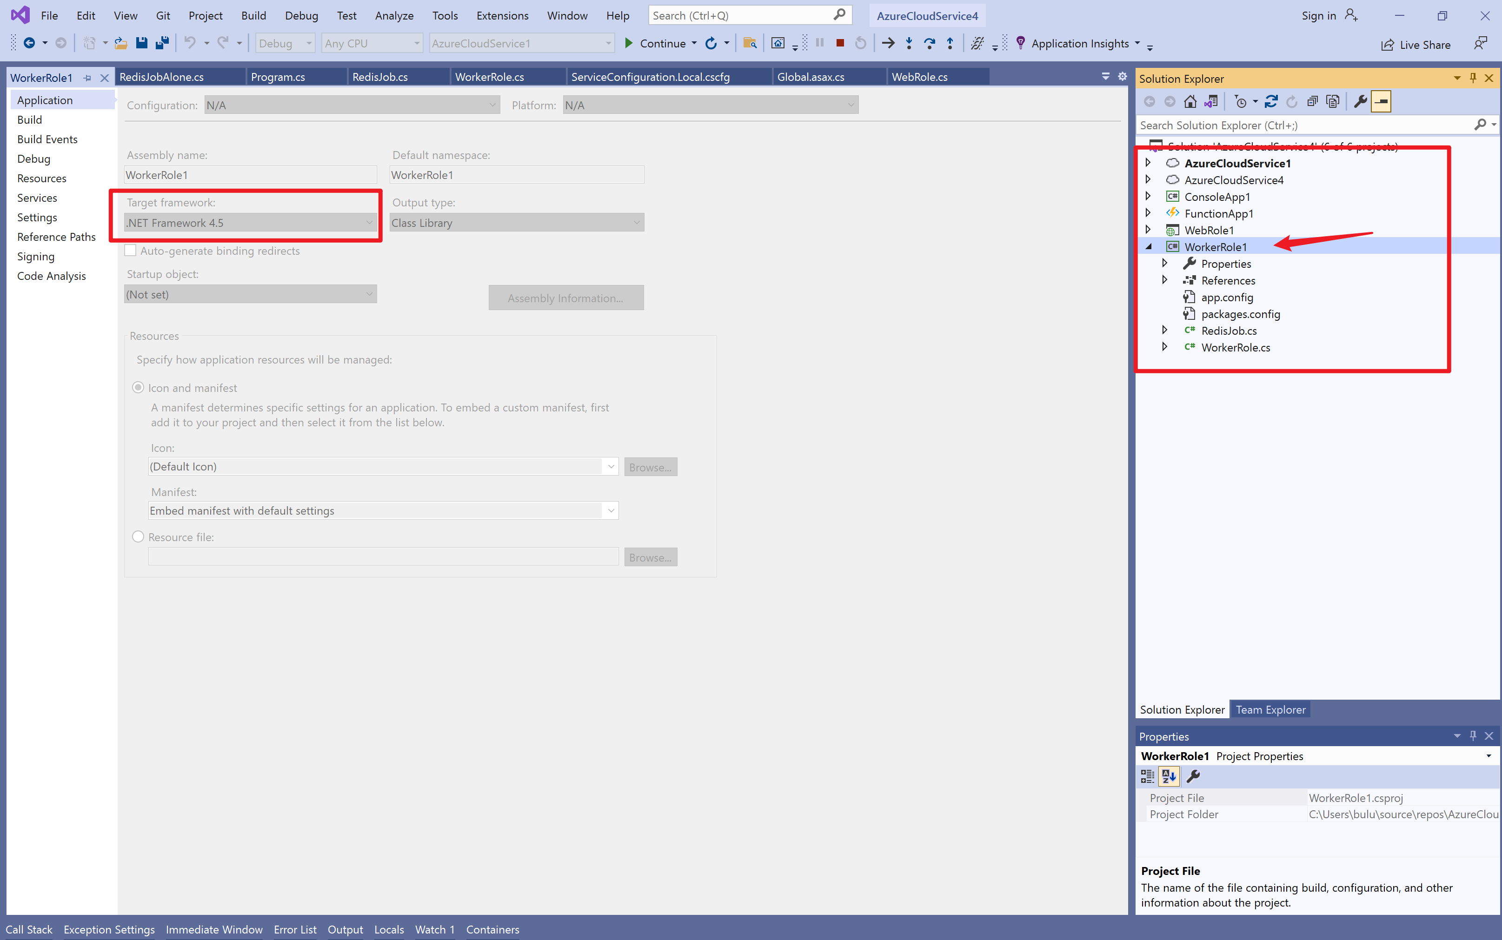This screenshot has height=940, width=1502.
Task: Click the Save All toolbar icon
Action: tap(162, 43)
